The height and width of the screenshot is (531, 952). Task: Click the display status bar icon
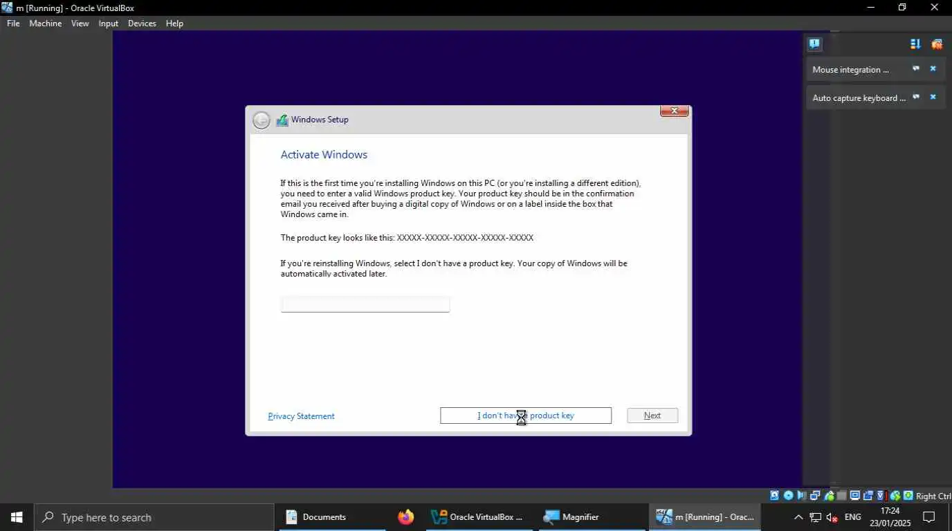coord(855,496)
